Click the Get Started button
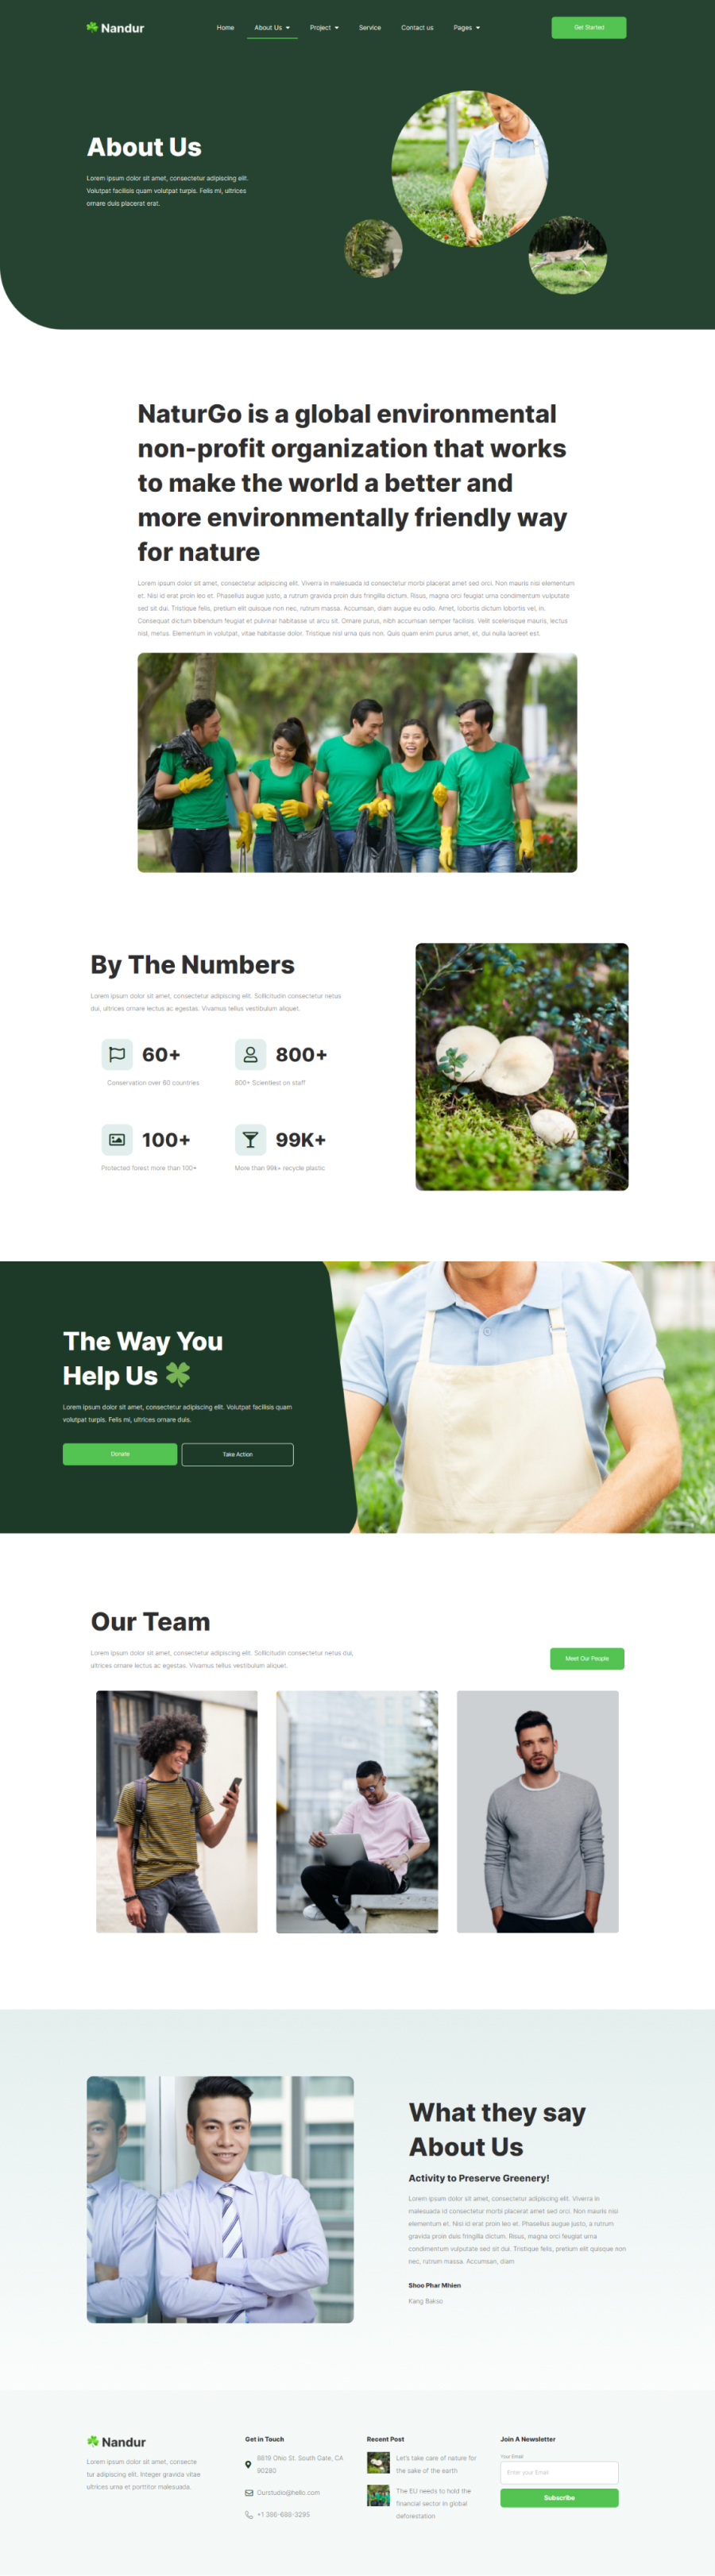Image resolution: width=715 pixels, height=2576 pixels. (x=589, y=28)
